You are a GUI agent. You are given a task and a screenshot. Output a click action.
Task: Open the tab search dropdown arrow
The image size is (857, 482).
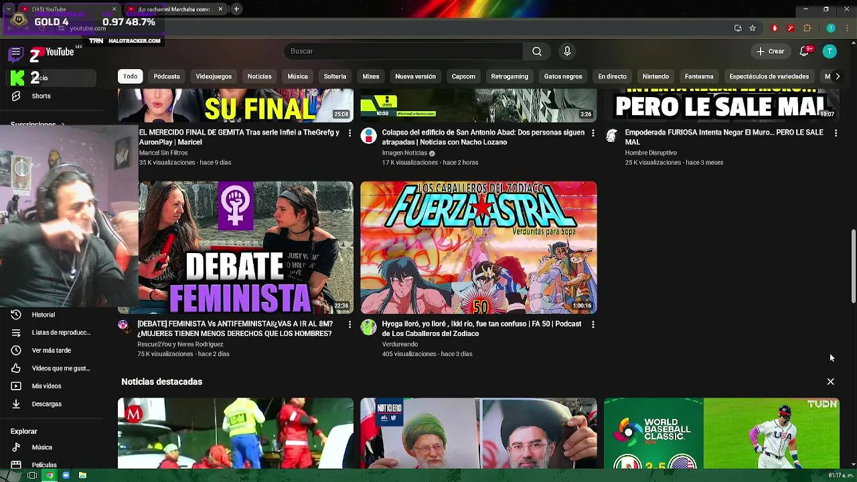click(x=8, y=9)
